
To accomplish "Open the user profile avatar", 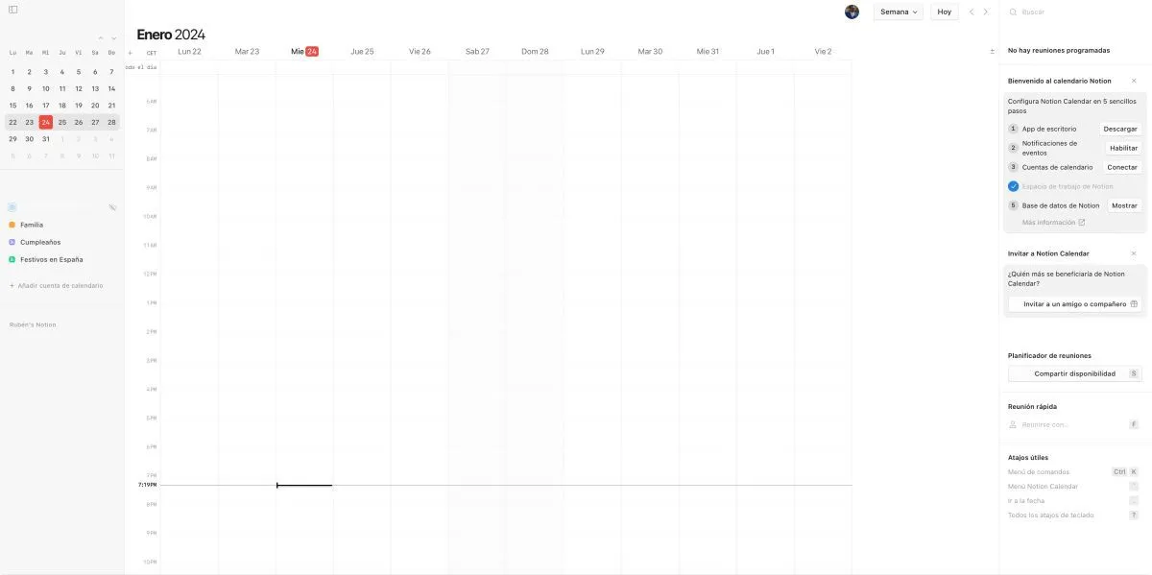I will pyautogui.click(x=852, y=12).
